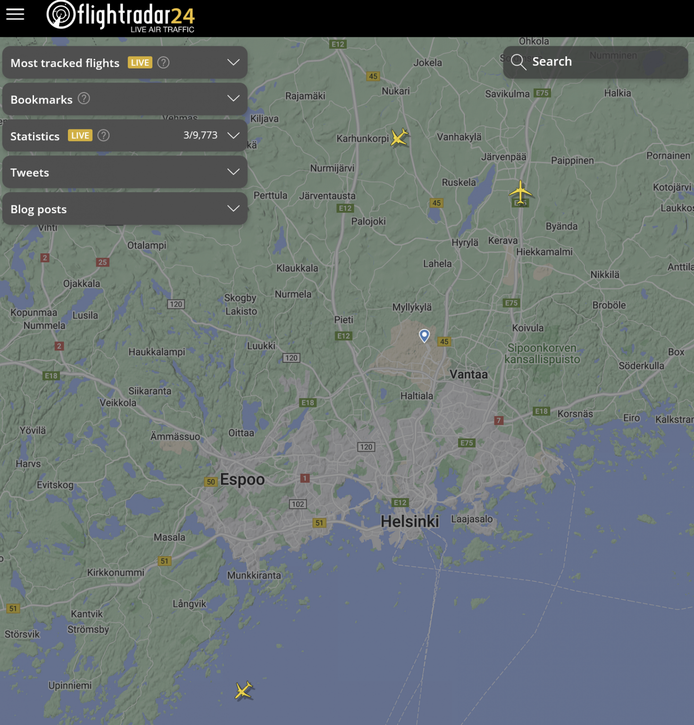The height and width of the screenshot is (725, 694).
Task: Open the Statistics help question mark
Action: click(x=103, y=135)
